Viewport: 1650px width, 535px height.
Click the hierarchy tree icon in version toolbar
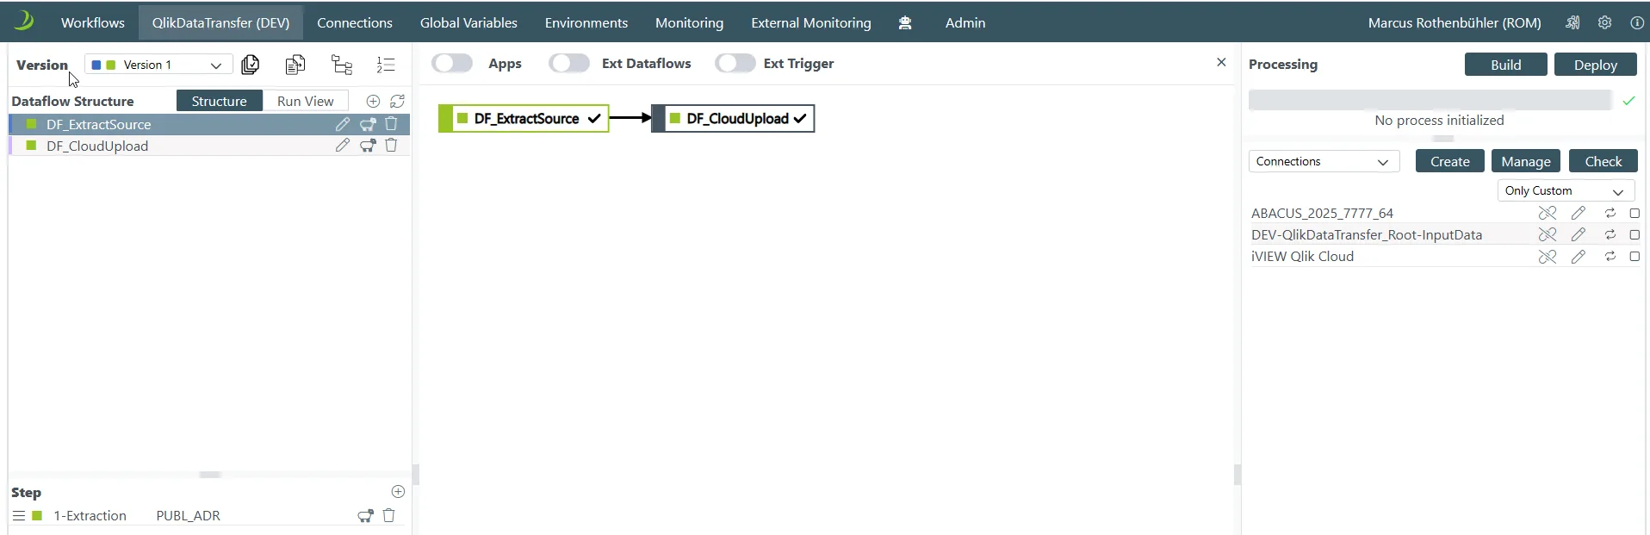pyautogui.click(x=341, y=65)
